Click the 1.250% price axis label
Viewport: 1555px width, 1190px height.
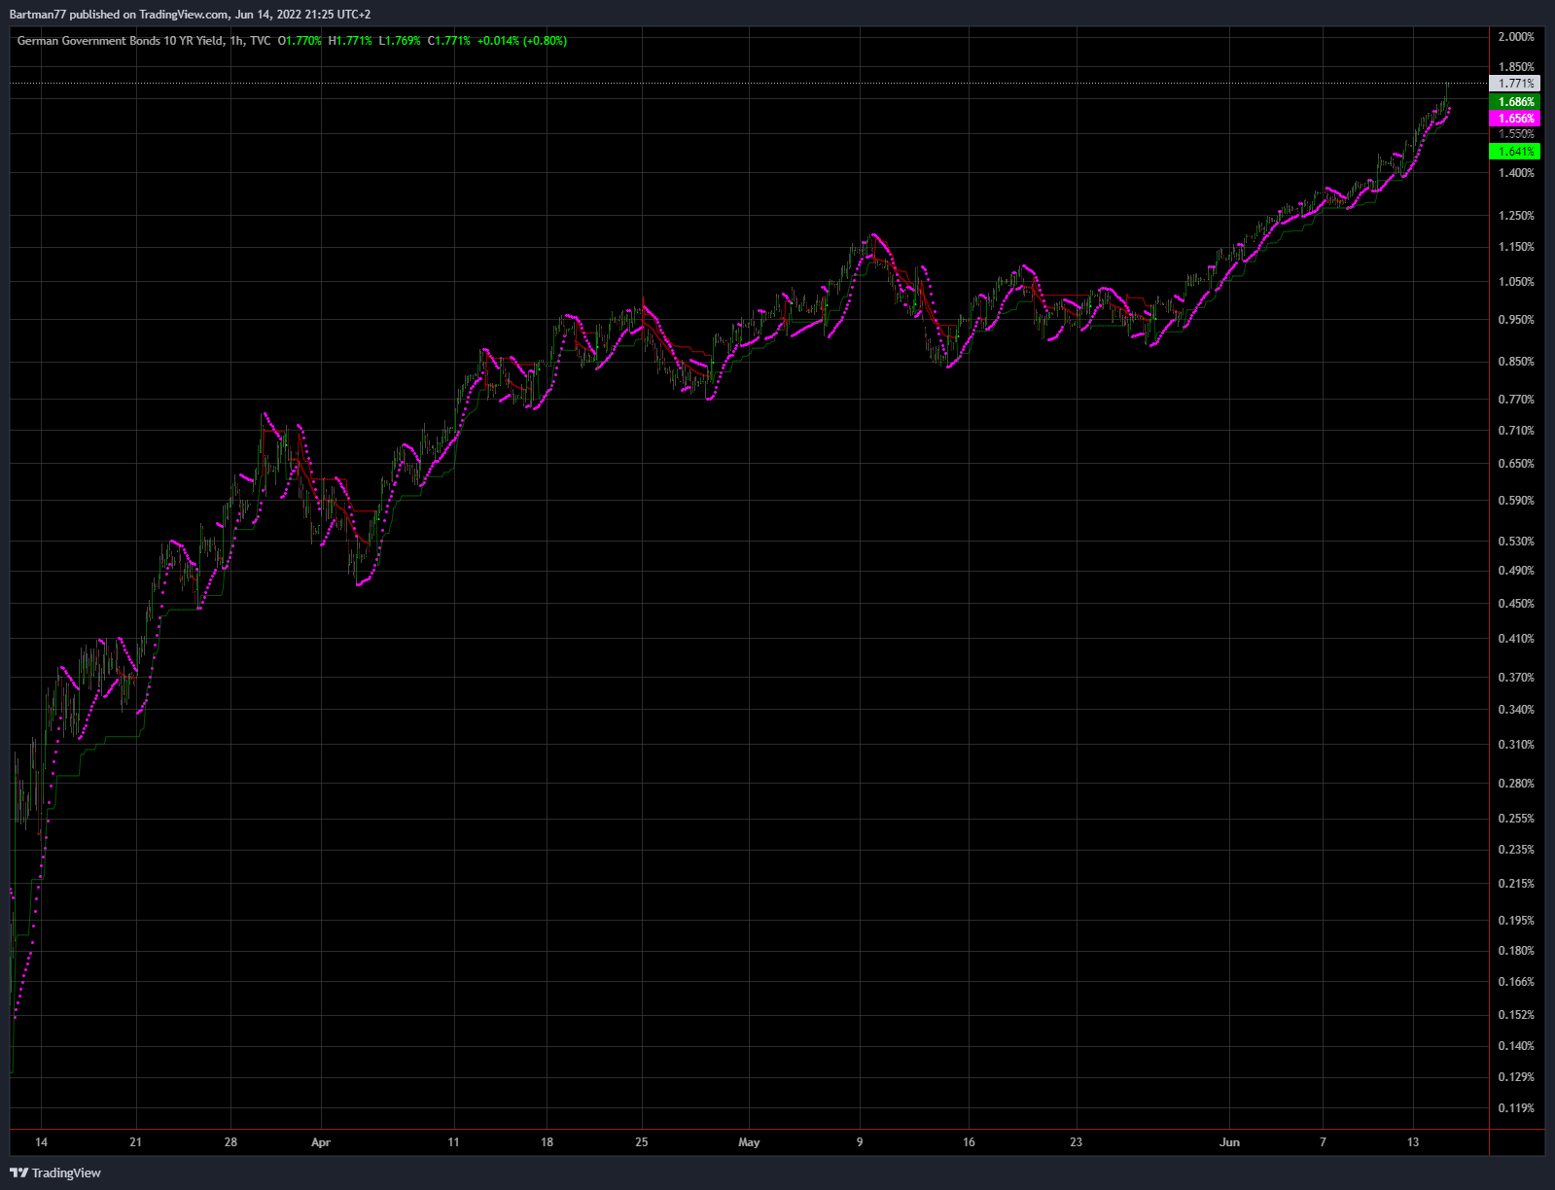(1516, 216)
